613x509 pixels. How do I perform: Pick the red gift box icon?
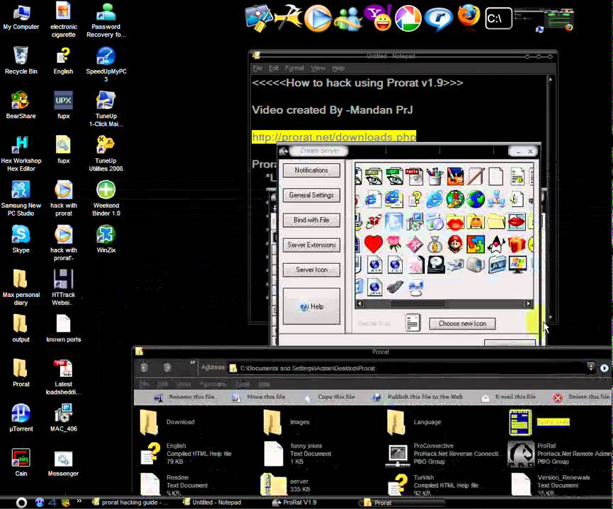coord(517,245)
